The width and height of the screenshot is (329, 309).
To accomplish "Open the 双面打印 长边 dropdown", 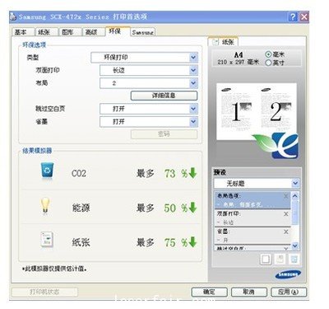I will pyautogui.click(x=149, y=70).
